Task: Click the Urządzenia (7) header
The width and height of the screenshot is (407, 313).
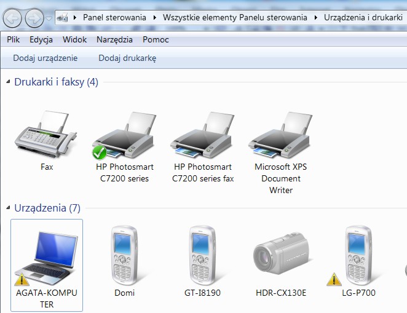Action: pos(47,208)
